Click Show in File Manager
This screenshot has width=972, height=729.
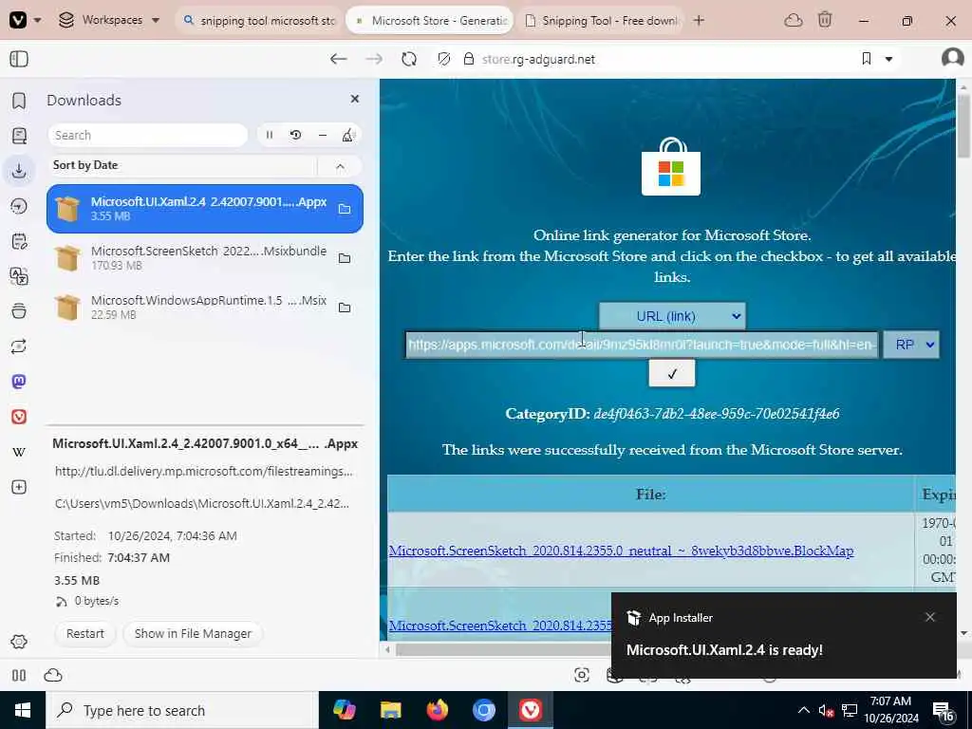pos(193,633)
